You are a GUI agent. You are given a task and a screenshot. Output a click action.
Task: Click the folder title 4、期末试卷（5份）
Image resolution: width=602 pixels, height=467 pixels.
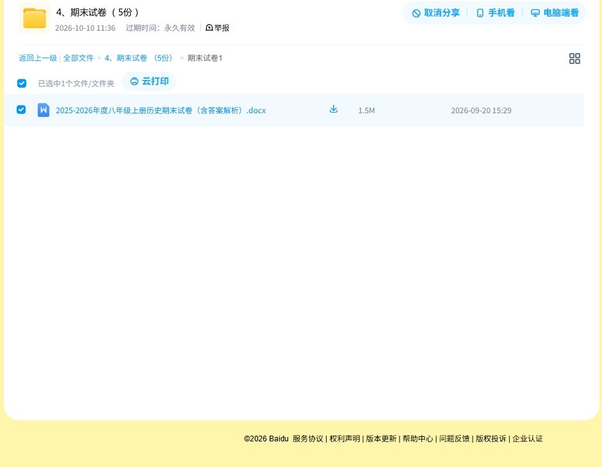(97, 12)
